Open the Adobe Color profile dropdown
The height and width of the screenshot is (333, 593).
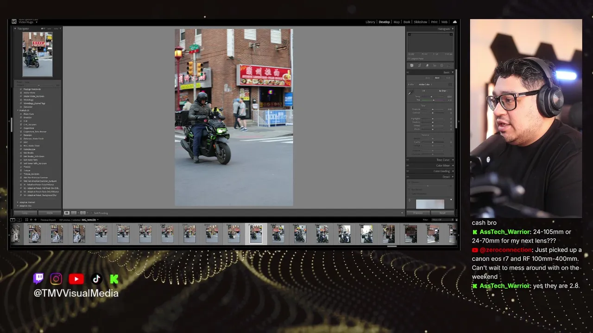point(425,85)
